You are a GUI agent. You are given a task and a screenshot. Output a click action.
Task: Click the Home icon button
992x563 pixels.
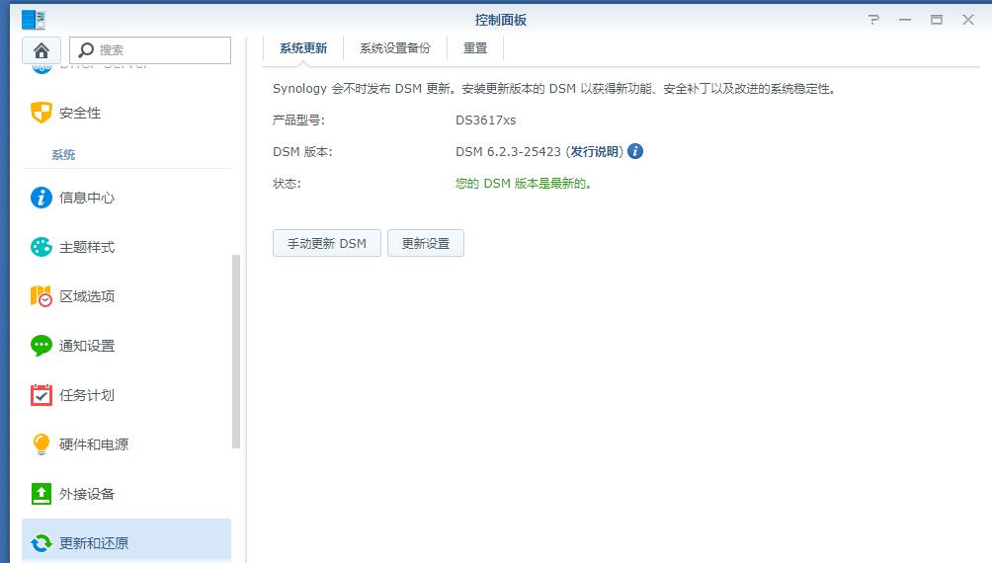pos(41,50)
